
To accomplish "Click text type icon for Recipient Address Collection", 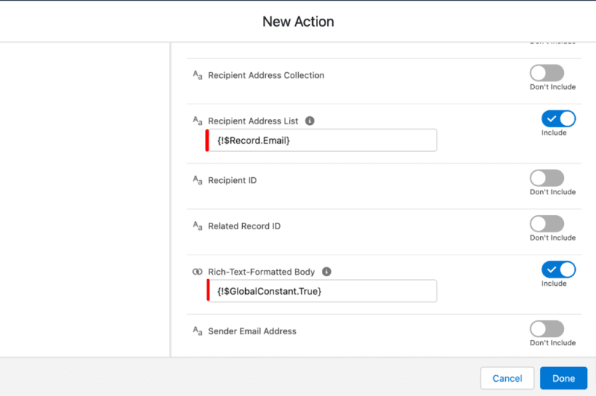I will tap(197, 75).
